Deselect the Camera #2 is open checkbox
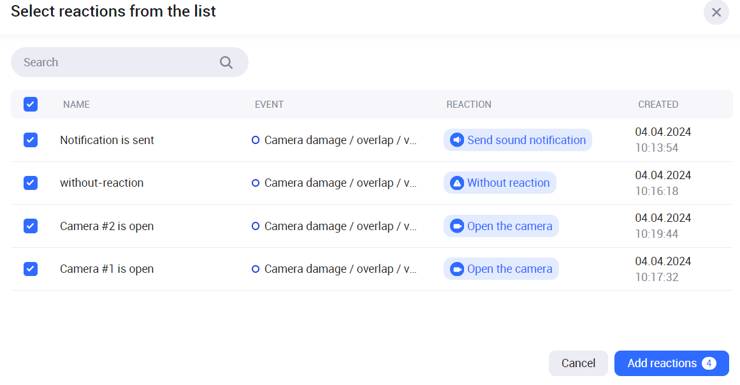The width and height of the screenshot is (740, 385). [x=31, y=226]
